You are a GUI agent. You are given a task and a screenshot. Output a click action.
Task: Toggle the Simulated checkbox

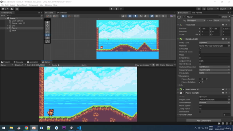click(200, 49)
